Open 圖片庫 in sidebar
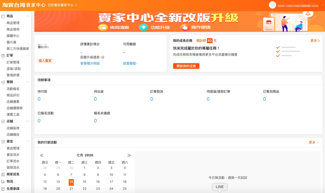 (11, 42)
